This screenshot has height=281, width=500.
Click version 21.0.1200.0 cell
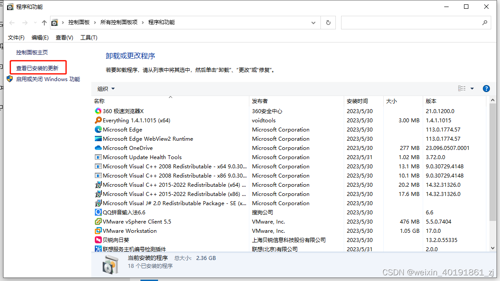[440, 111]
